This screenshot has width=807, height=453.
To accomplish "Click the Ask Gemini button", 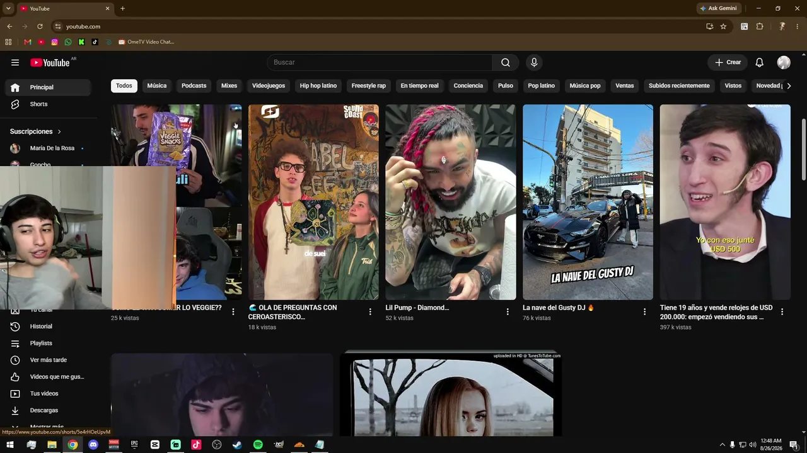I will (x=718, y=8).
